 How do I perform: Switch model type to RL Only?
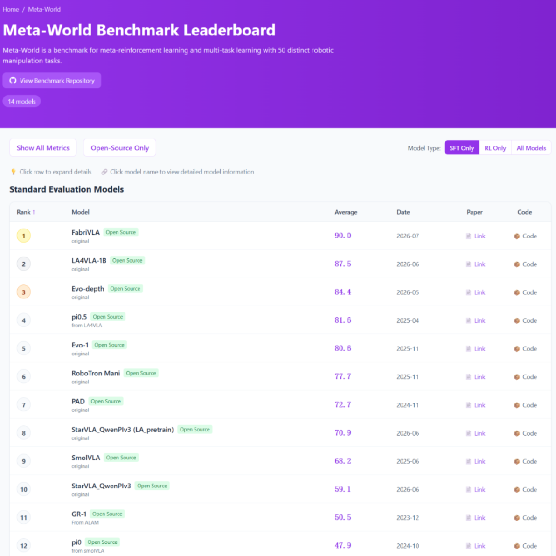(495, 148)
